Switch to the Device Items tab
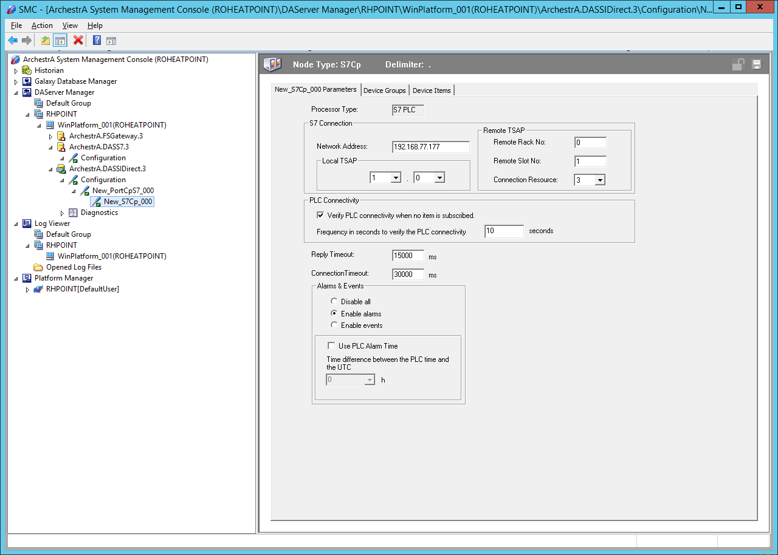 [432, 90]
